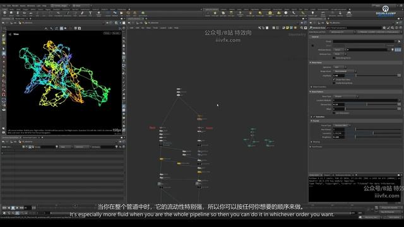
Task: Select the Curve Bezier shelf tool
Action: tap(58, 13)
